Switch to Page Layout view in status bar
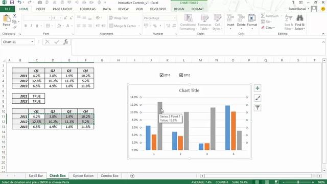 (x=267, y=182)
